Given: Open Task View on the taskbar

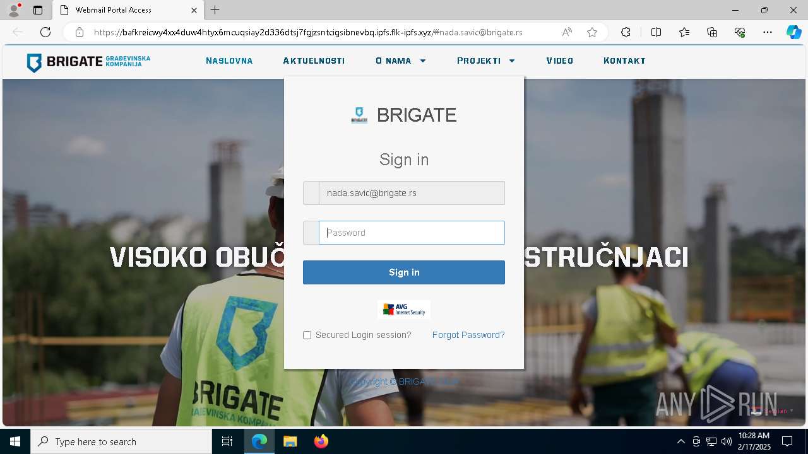Looking at the screenshot, I should (228, 441).
